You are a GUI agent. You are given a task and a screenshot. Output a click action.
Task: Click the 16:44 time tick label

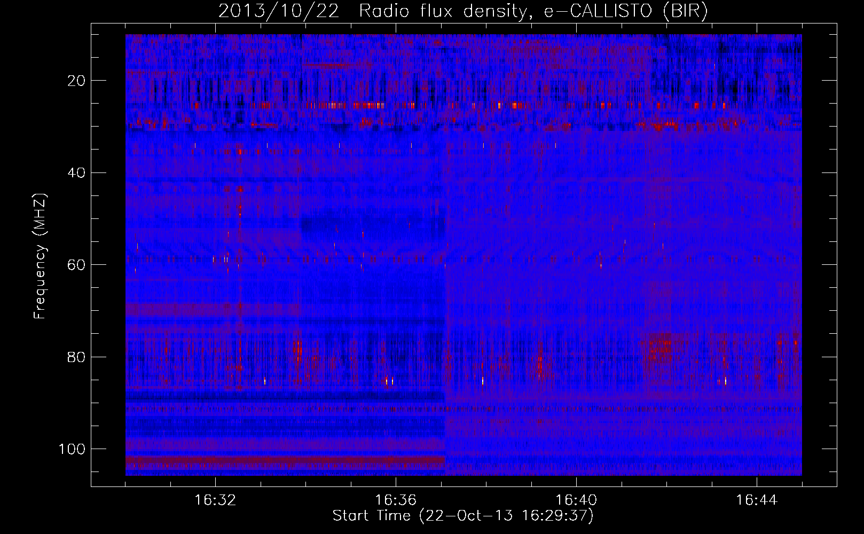coord(757,500)
